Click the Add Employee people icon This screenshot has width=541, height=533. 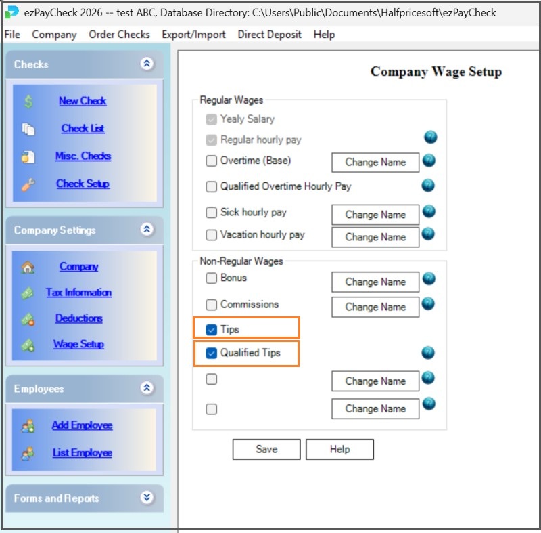pyautogui.click(x=28, y=426)
